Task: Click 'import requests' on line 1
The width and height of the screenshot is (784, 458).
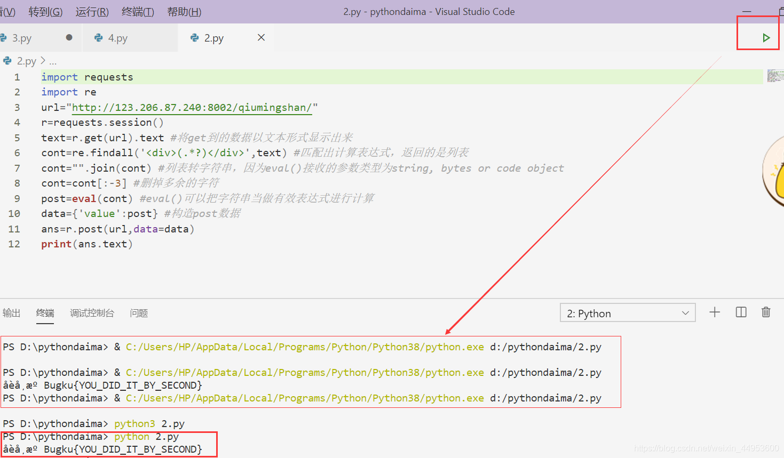Action: click(x=87, y=77)
